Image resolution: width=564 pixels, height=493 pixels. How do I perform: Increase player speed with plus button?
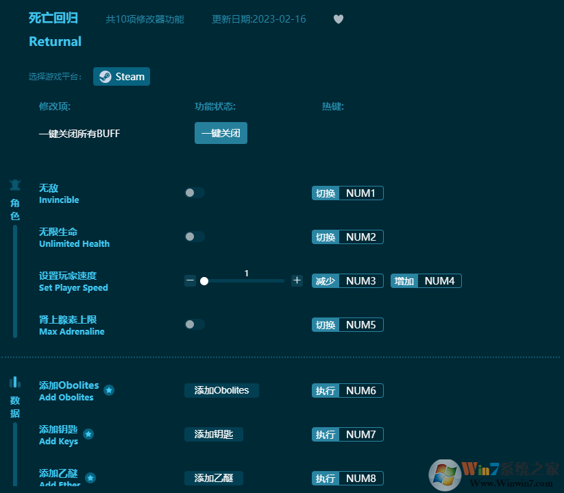click(297, 280)
